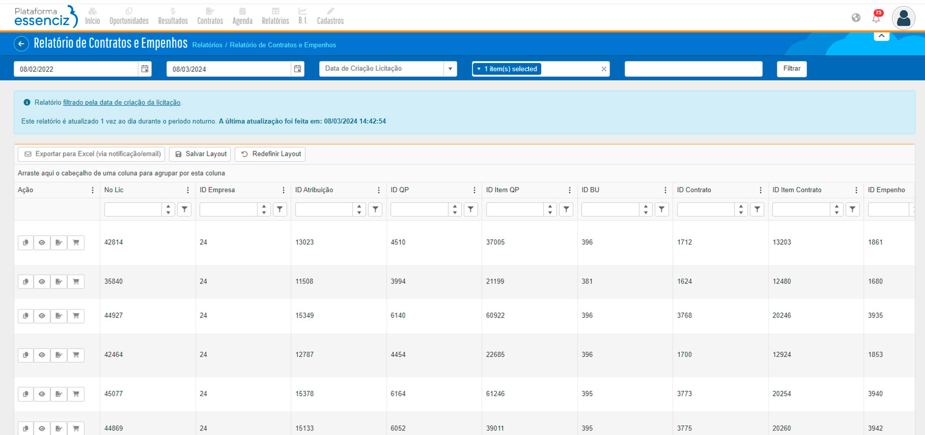Click Relatórios breadcrumb link

pos(207,45)
